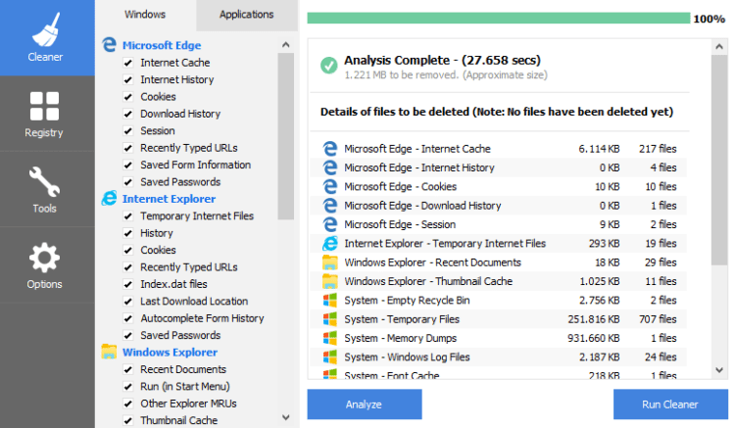
Task: Click down arrow of results scrollbar
Action: (719, 370)
